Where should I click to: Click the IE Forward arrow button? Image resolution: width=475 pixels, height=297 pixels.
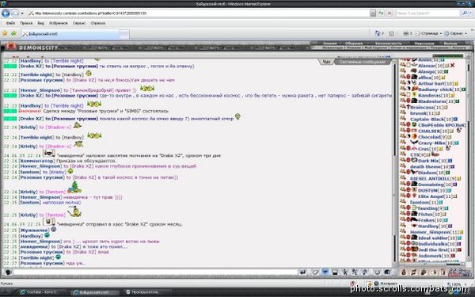[15, 13]
